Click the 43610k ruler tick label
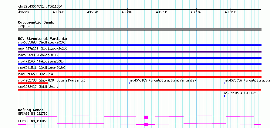 click(x=196, y=12)
